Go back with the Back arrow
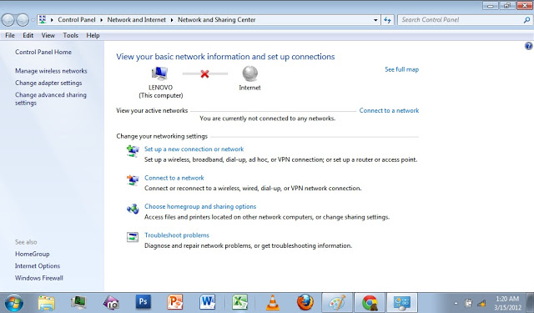The height and width of the screenshot is (313, 534). tap(8, 20)
